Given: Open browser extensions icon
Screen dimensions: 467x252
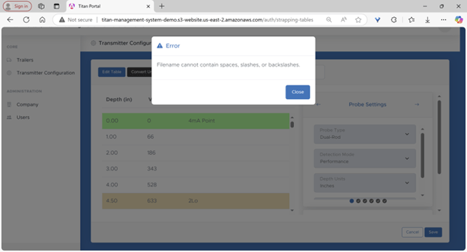Looking at the screenshot, I should tap(394, 20).
